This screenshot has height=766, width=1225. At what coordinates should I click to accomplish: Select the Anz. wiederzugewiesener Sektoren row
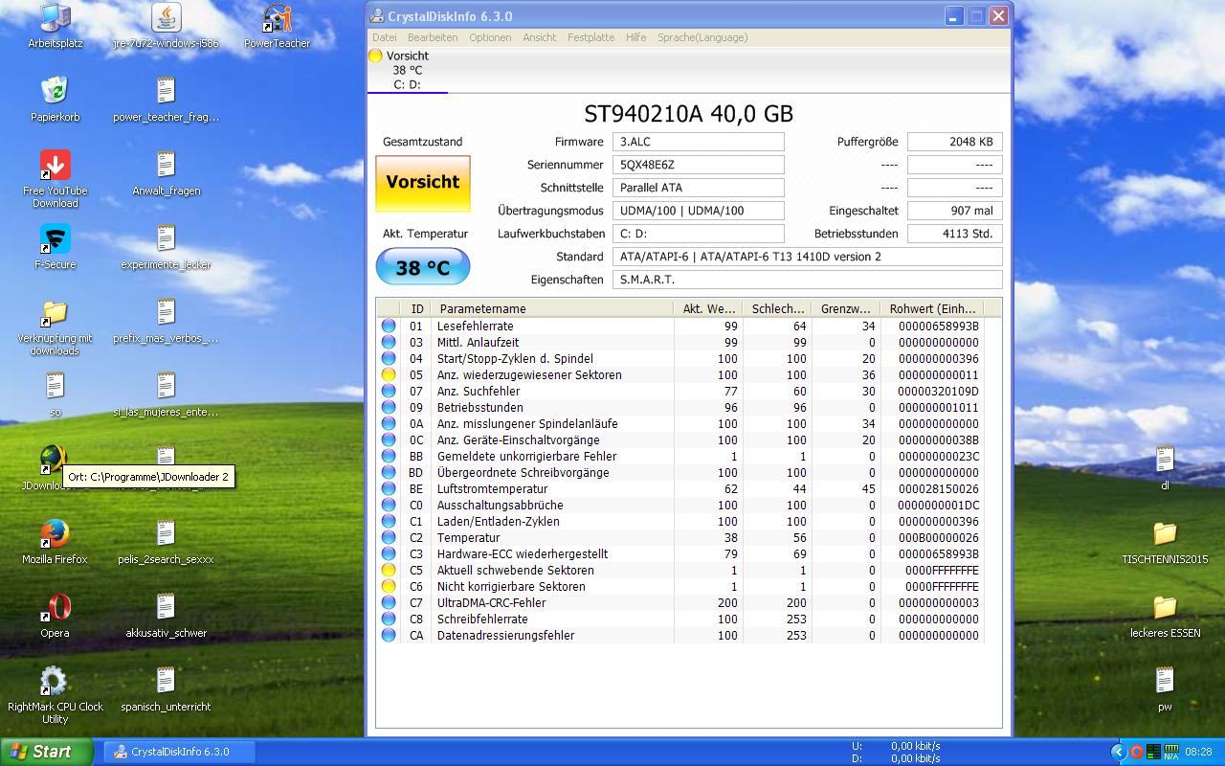coord(680,374)
